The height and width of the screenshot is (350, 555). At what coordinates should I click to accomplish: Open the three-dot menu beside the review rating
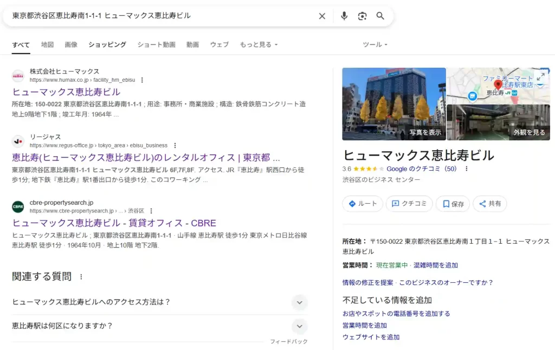(x=466, y=168)
